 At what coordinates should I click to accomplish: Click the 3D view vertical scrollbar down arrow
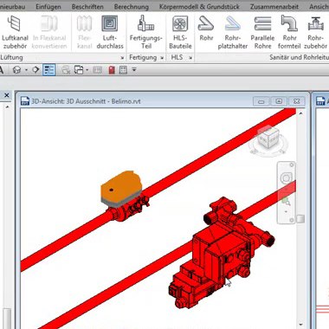(x=301, y=325)
